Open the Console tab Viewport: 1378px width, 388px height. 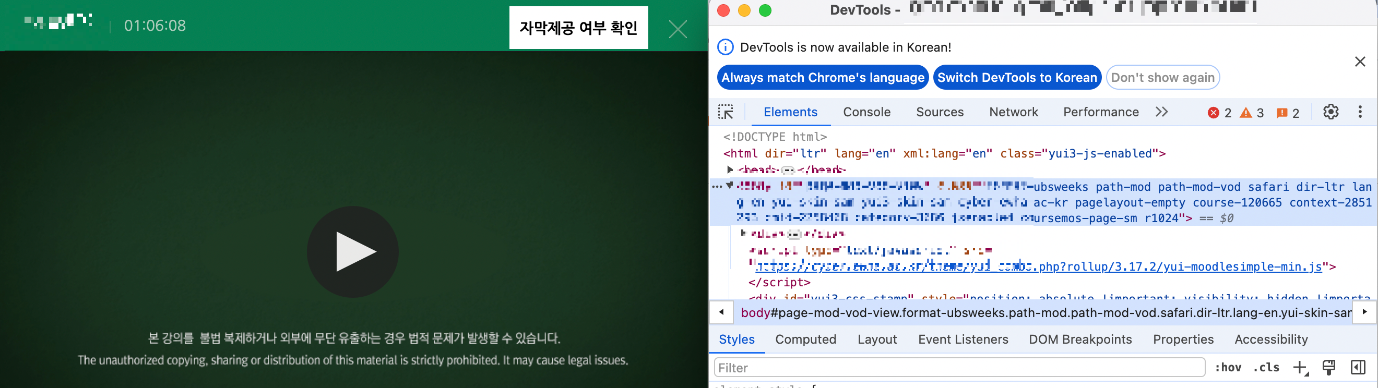click(866, 112)
